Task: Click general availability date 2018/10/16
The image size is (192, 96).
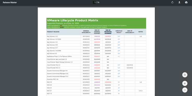Action: [x=86, y=65]
